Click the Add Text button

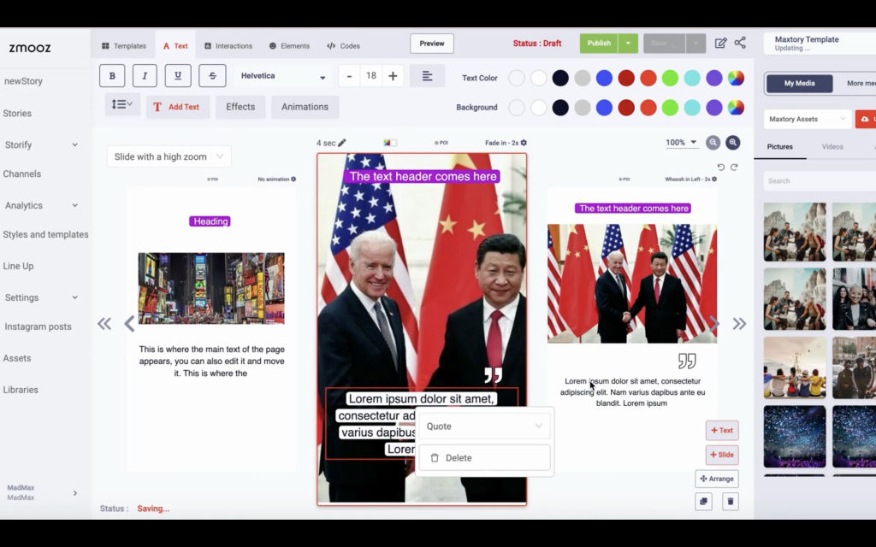(178, 107)
